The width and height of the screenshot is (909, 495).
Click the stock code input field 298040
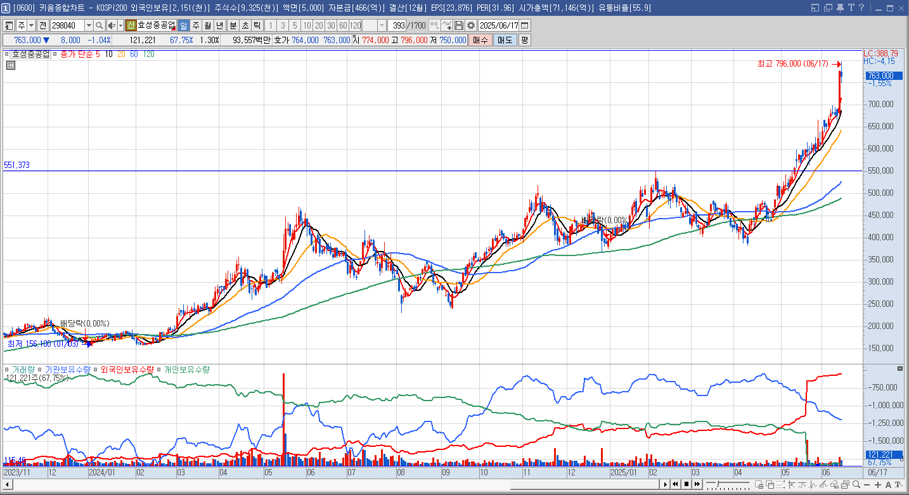coord(67,25)
